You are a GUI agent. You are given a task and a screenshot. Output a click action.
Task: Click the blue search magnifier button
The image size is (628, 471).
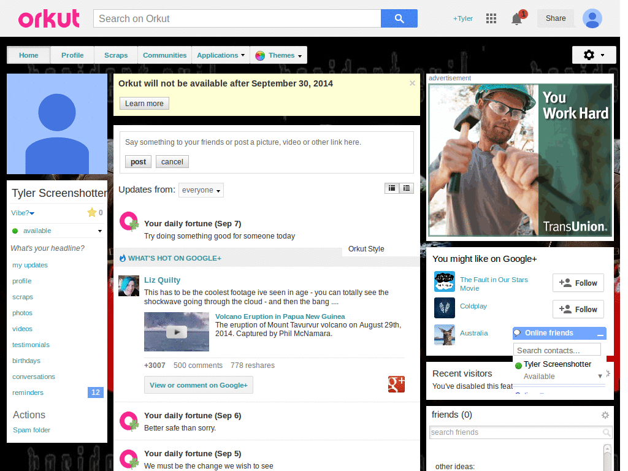click(399, 18)
